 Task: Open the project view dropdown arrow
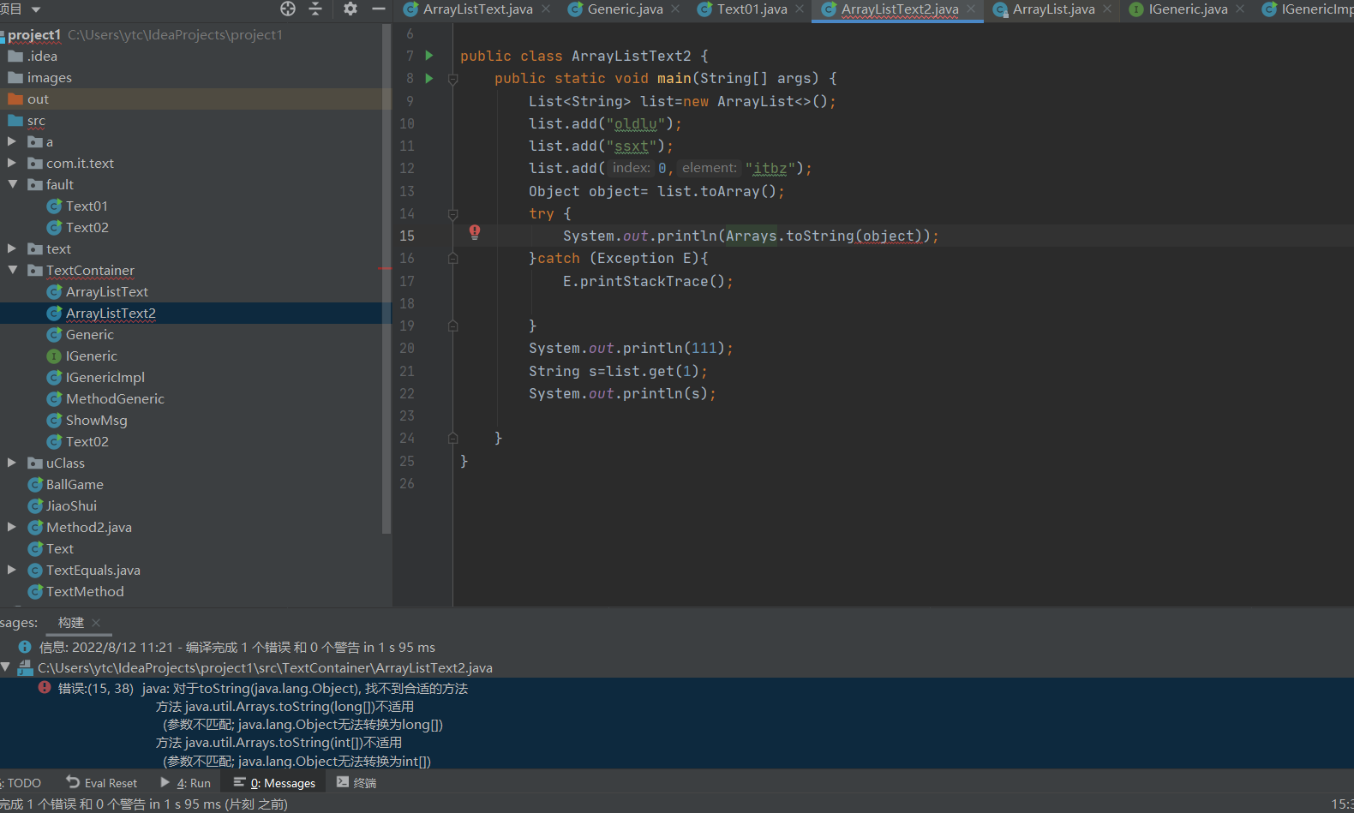point(36,9)
